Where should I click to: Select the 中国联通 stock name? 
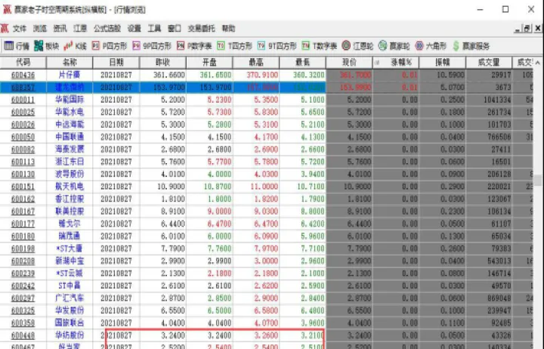click(70, 137)
